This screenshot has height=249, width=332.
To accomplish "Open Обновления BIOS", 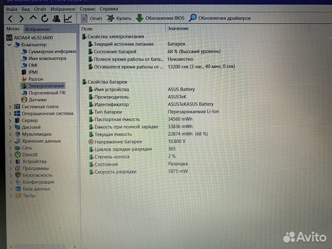I will pos(160,18).
